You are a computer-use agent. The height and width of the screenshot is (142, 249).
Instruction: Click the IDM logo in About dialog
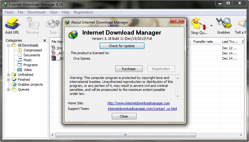coord(73,35)
